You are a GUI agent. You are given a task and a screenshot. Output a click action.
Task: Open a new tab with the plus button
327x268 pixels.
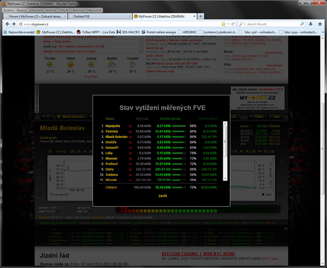(200, 16)
